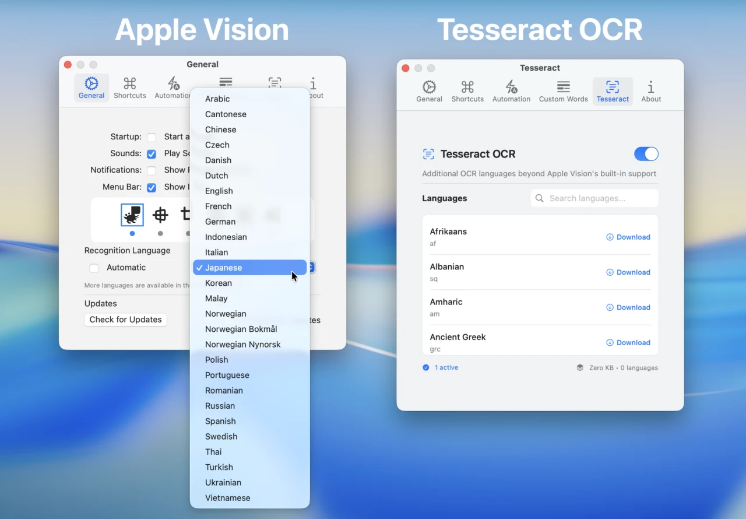Enable the Startup checkbox

click(x=151, y=137)
